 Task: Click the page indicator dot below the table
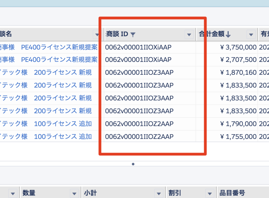click(x=133, y=164)
